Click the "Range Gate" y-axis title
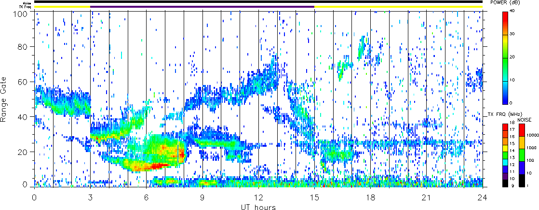This screenshot has width=539, height=210. pyautogui.click(x=4, y=99)
